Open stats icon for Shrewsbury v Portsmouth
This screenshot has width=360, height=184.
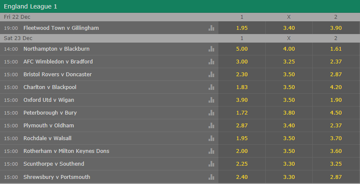[x=211, y=177]
